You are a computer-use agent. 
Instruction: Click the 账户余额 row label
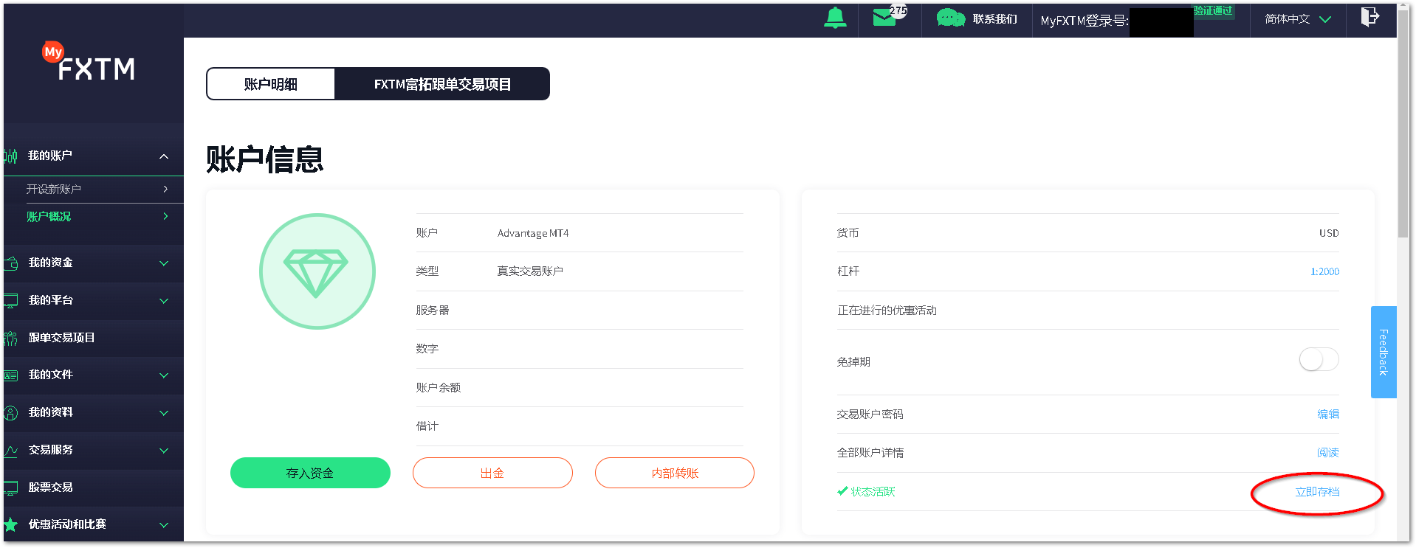coord(438,388)
